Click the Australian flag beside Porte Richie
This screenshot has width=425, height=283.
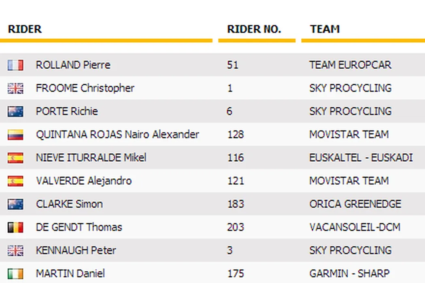click(x=15, y=112)
